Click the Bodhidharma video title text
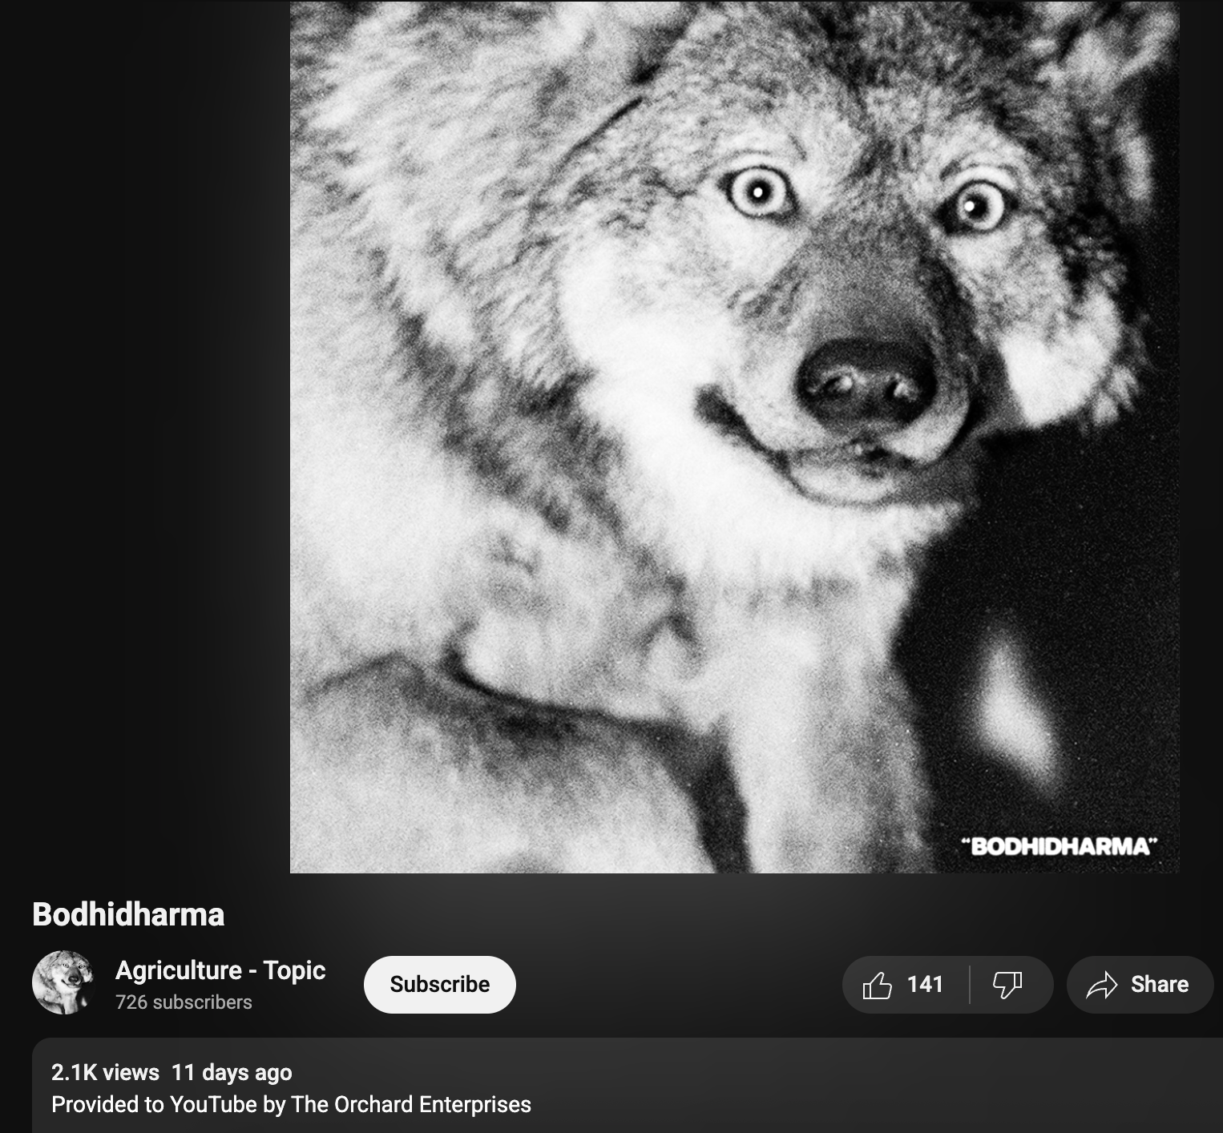Screen dimensions: 1223x1133 point(128,914)
